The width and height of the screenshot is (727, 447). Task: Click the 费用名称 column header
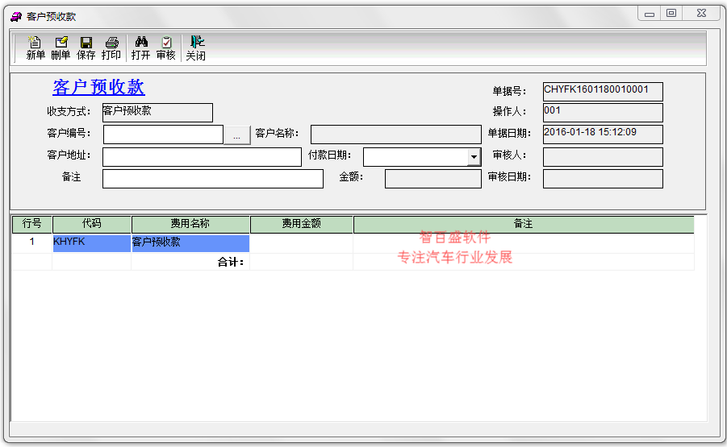[190, 224]
